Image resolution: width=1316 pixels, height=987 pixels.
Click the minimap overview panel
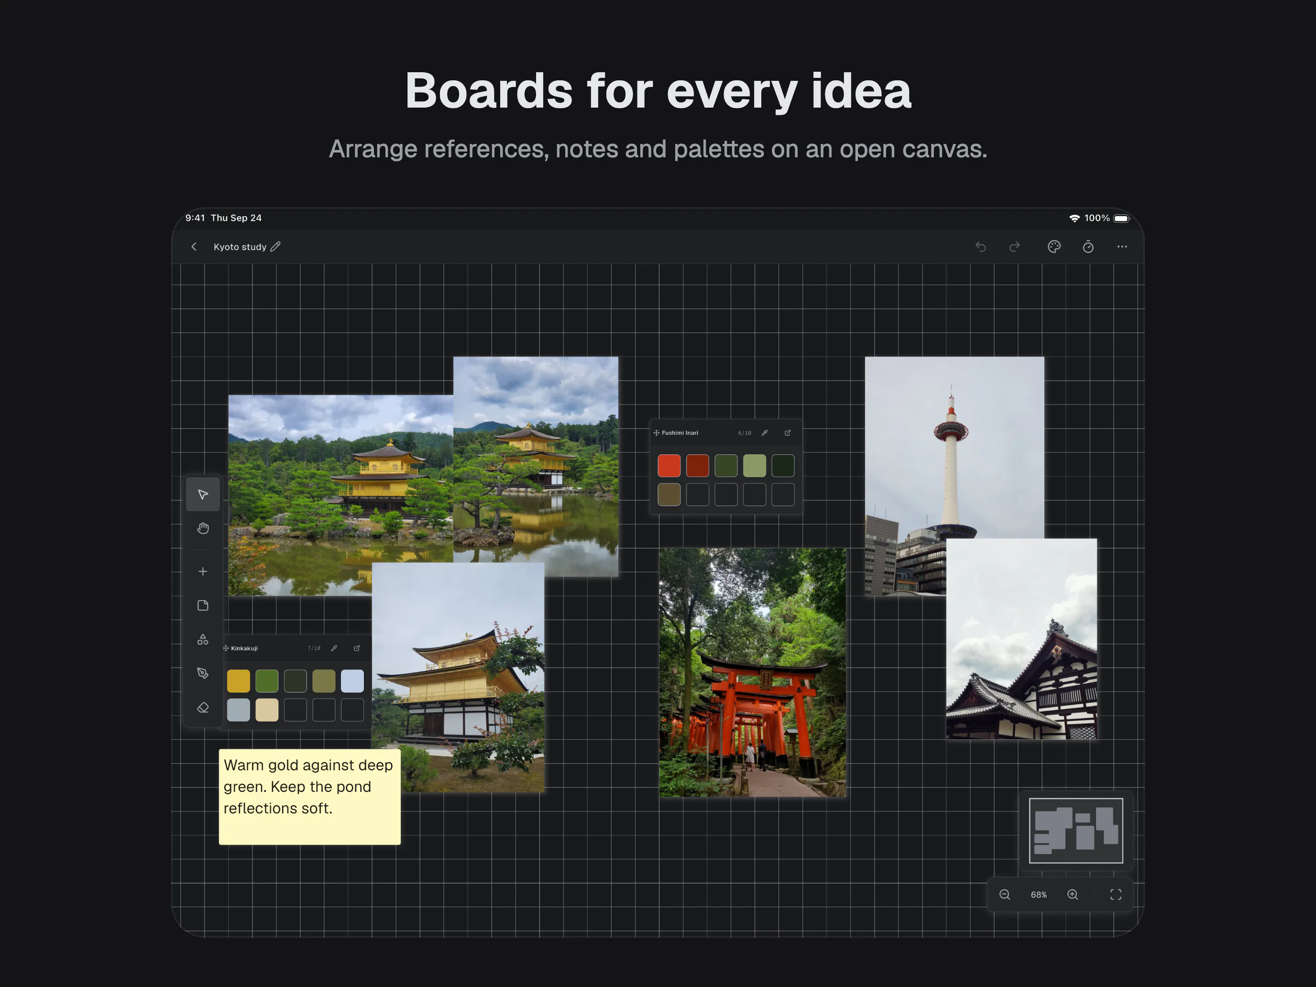pyautogui.click(x=1076, y=831)
